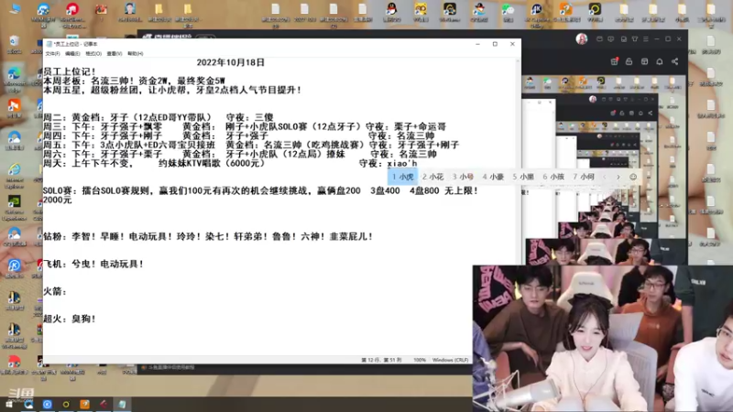Click the streamer avatar in the dark streaming window
The width and height of the screenshot is (733, 412).
(582, 38)
